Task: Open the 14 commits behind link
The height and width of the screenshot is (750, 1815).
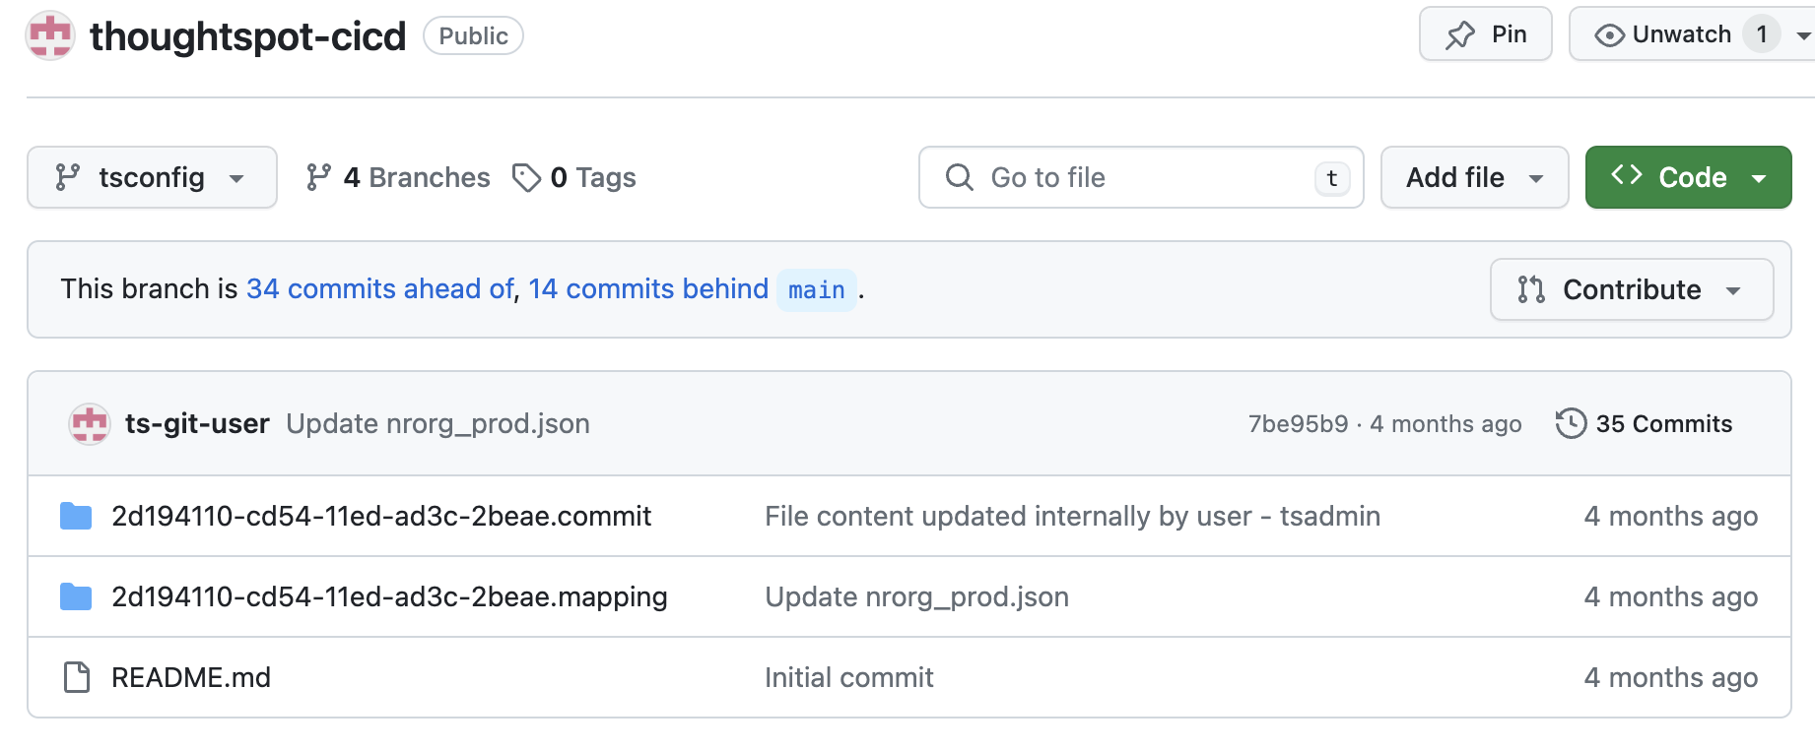Action: point(647,289)
